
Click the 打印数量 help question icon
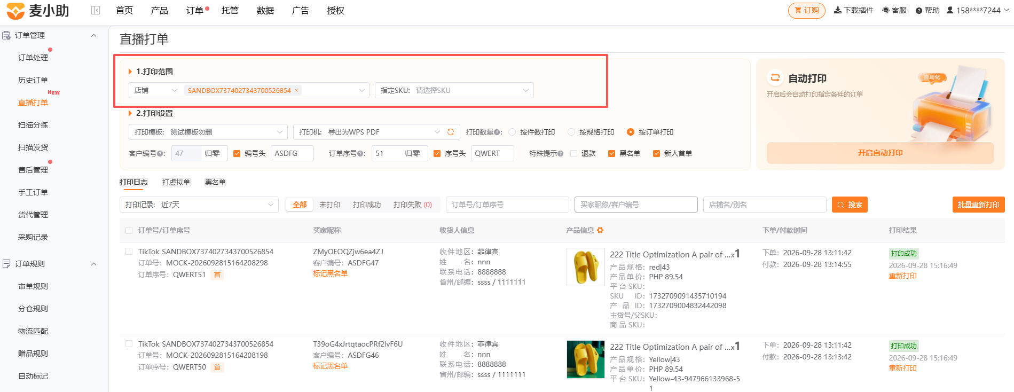coord(498,132)
